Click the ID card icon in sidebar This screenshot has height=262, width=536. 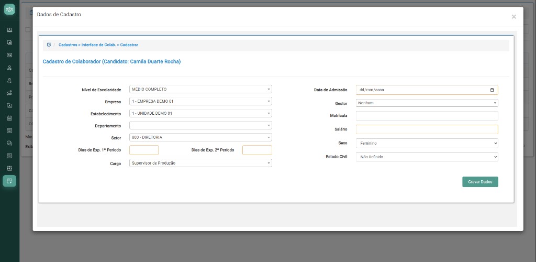[x=9, y=55]
